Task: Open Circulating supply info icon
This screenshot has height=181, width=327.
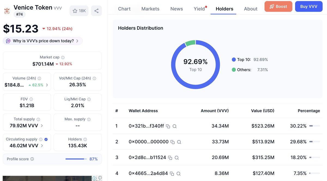Action: point(41,139)
